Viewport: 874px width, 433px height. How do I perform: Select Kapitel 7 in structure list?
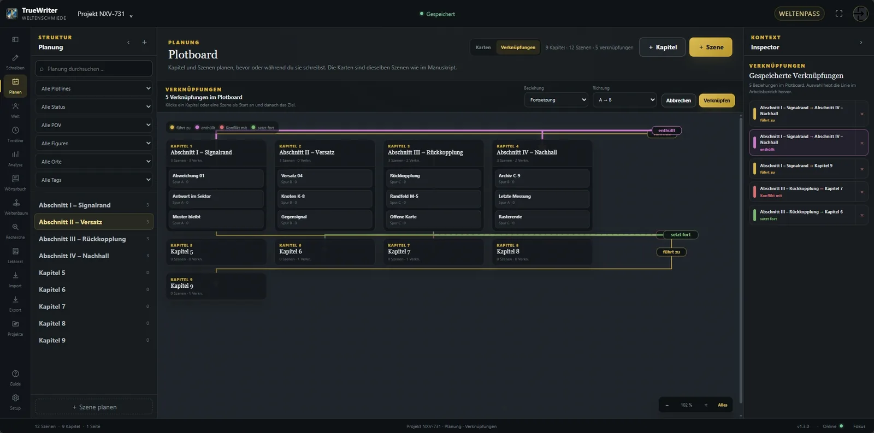click(94, 307)
